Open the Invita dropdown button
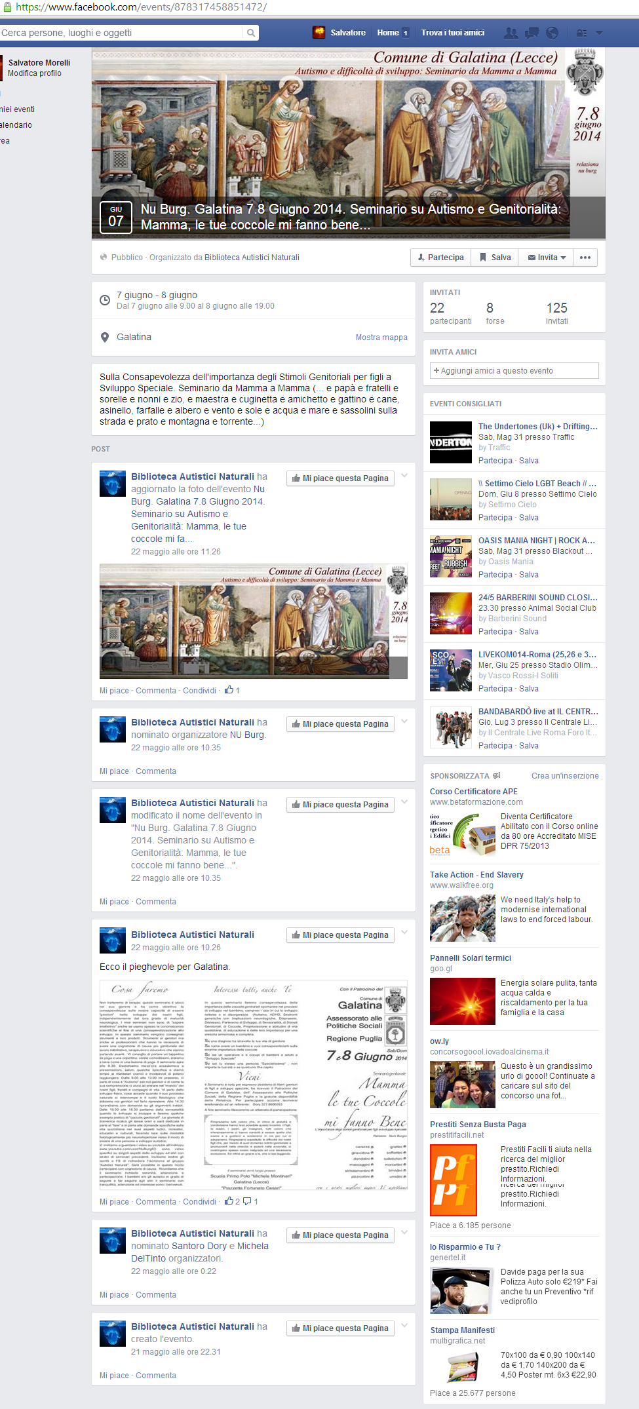 point(547,258)
